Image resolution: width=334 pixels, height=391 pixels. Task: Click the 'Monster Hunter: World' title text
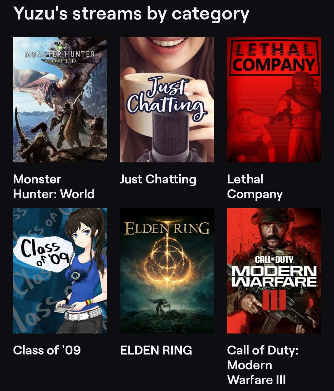[x=54, y=187]
